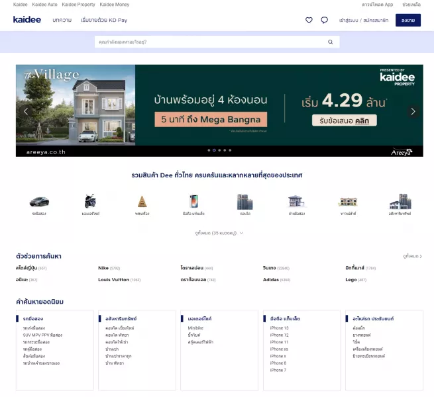Image resolution: width=434 pixels, height=397 pixels.
Task: Open the ช่วยเหลือ help link
Action: click(x=411, y=5)
